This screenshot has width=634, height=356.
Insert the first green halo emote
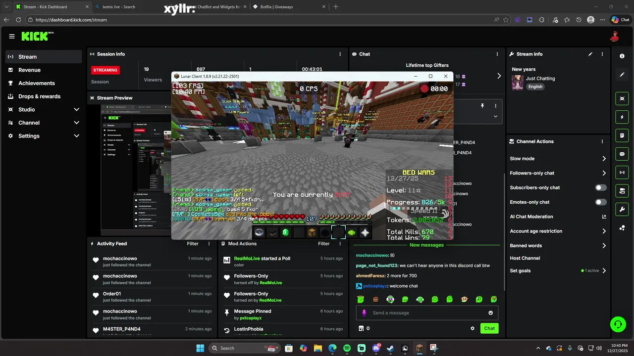[361, 299]
